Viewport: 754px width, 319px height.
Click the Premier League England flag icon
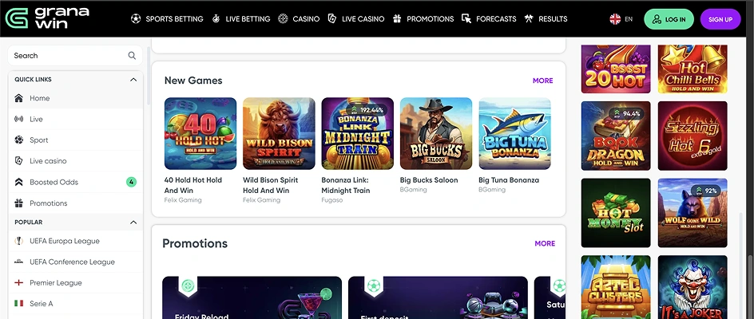pyautogui.click(x=18, y=282)
